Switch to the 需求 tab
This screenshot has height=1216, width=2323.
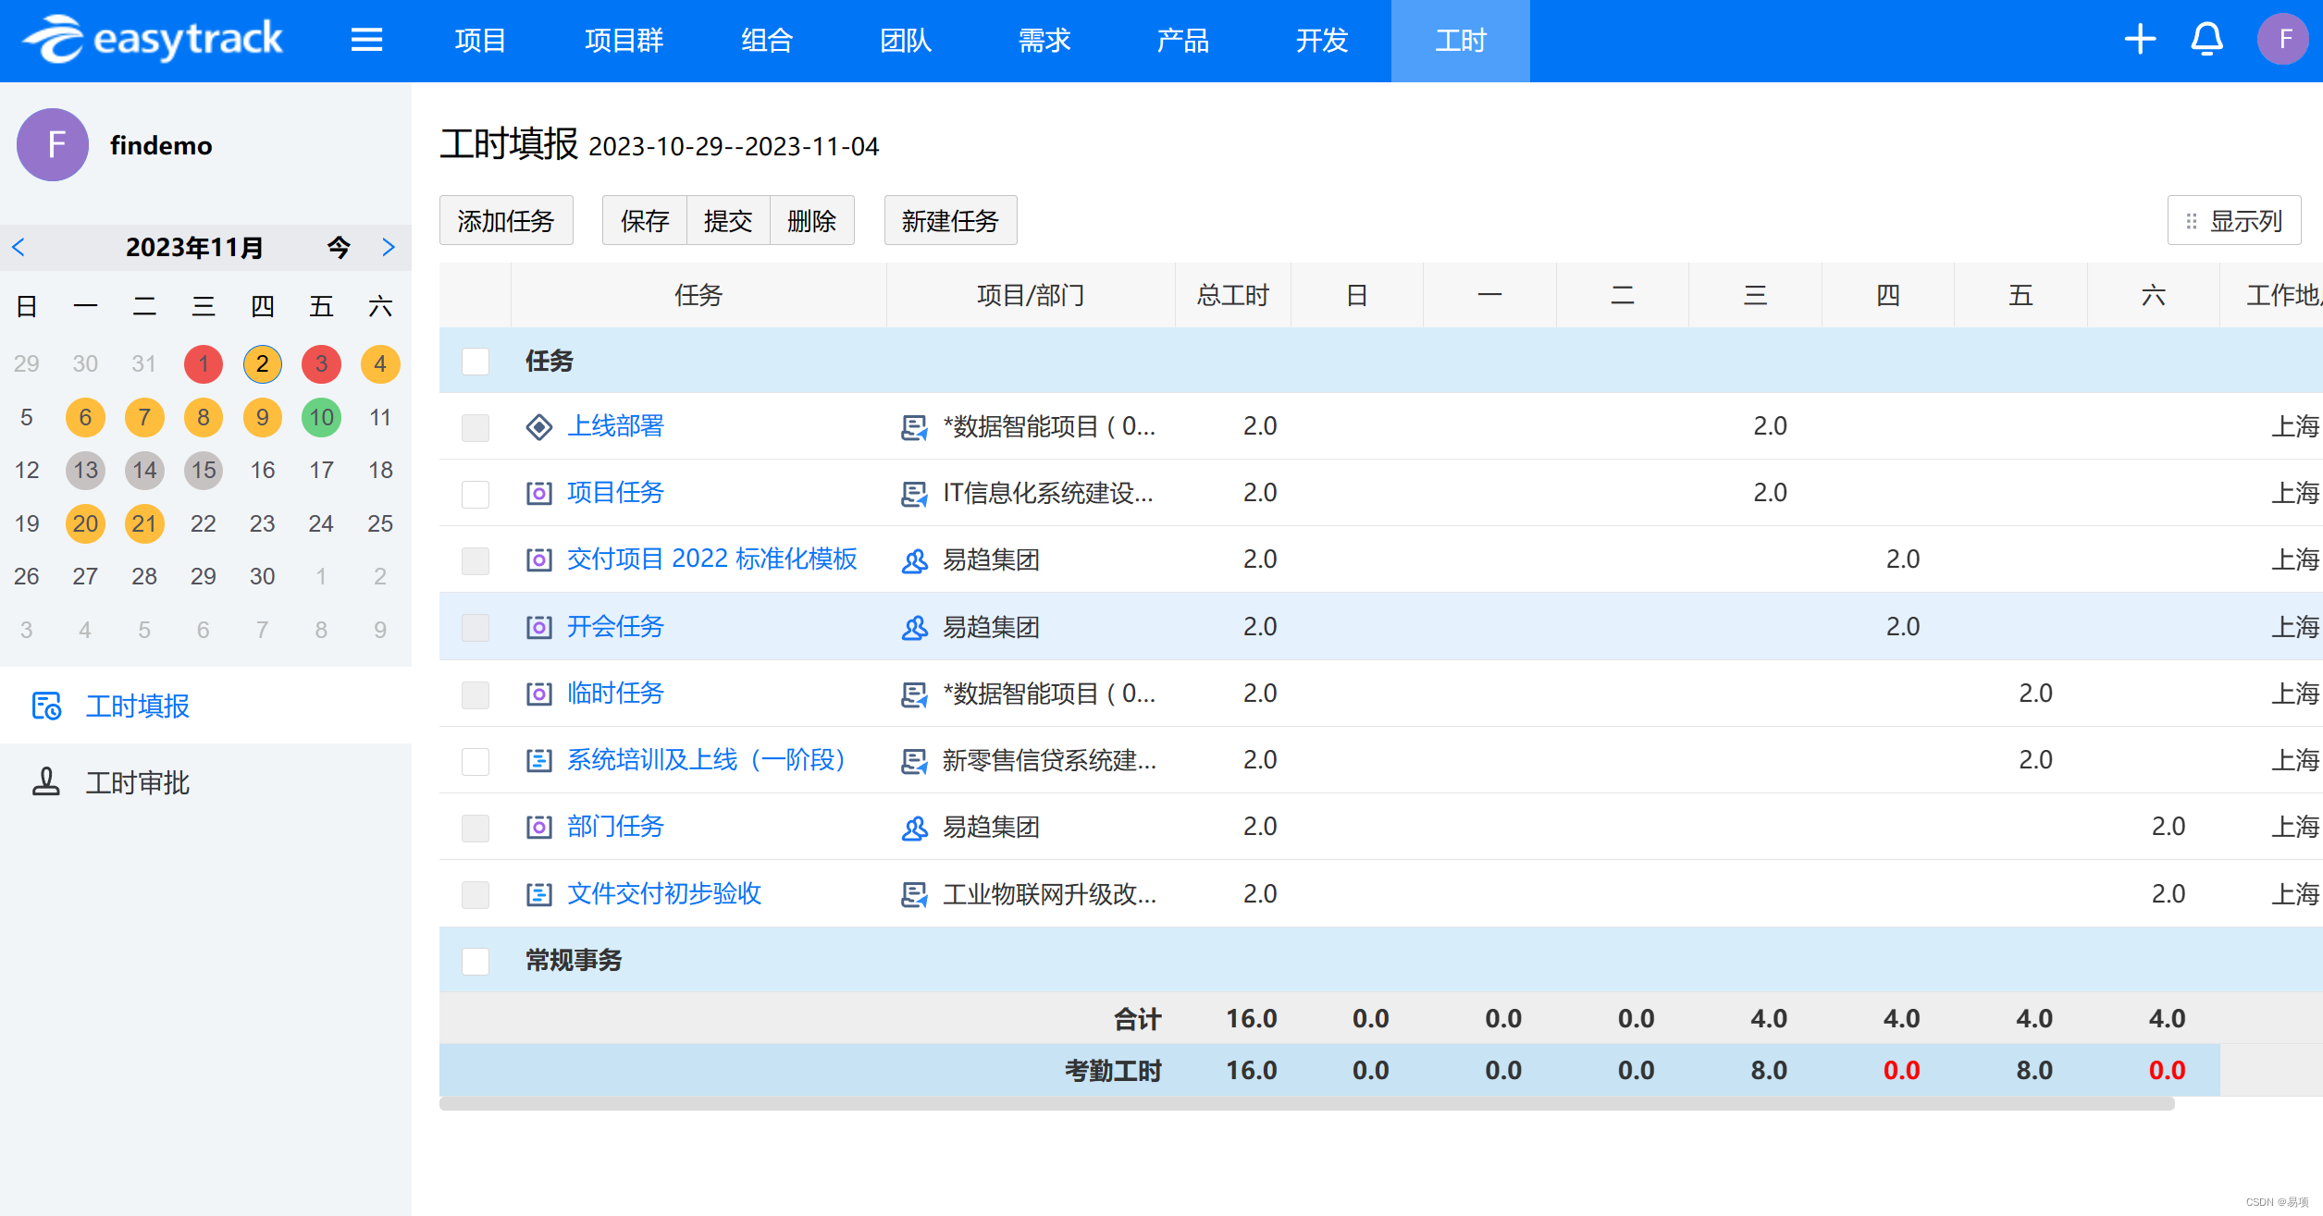[x=1044, y=41]
